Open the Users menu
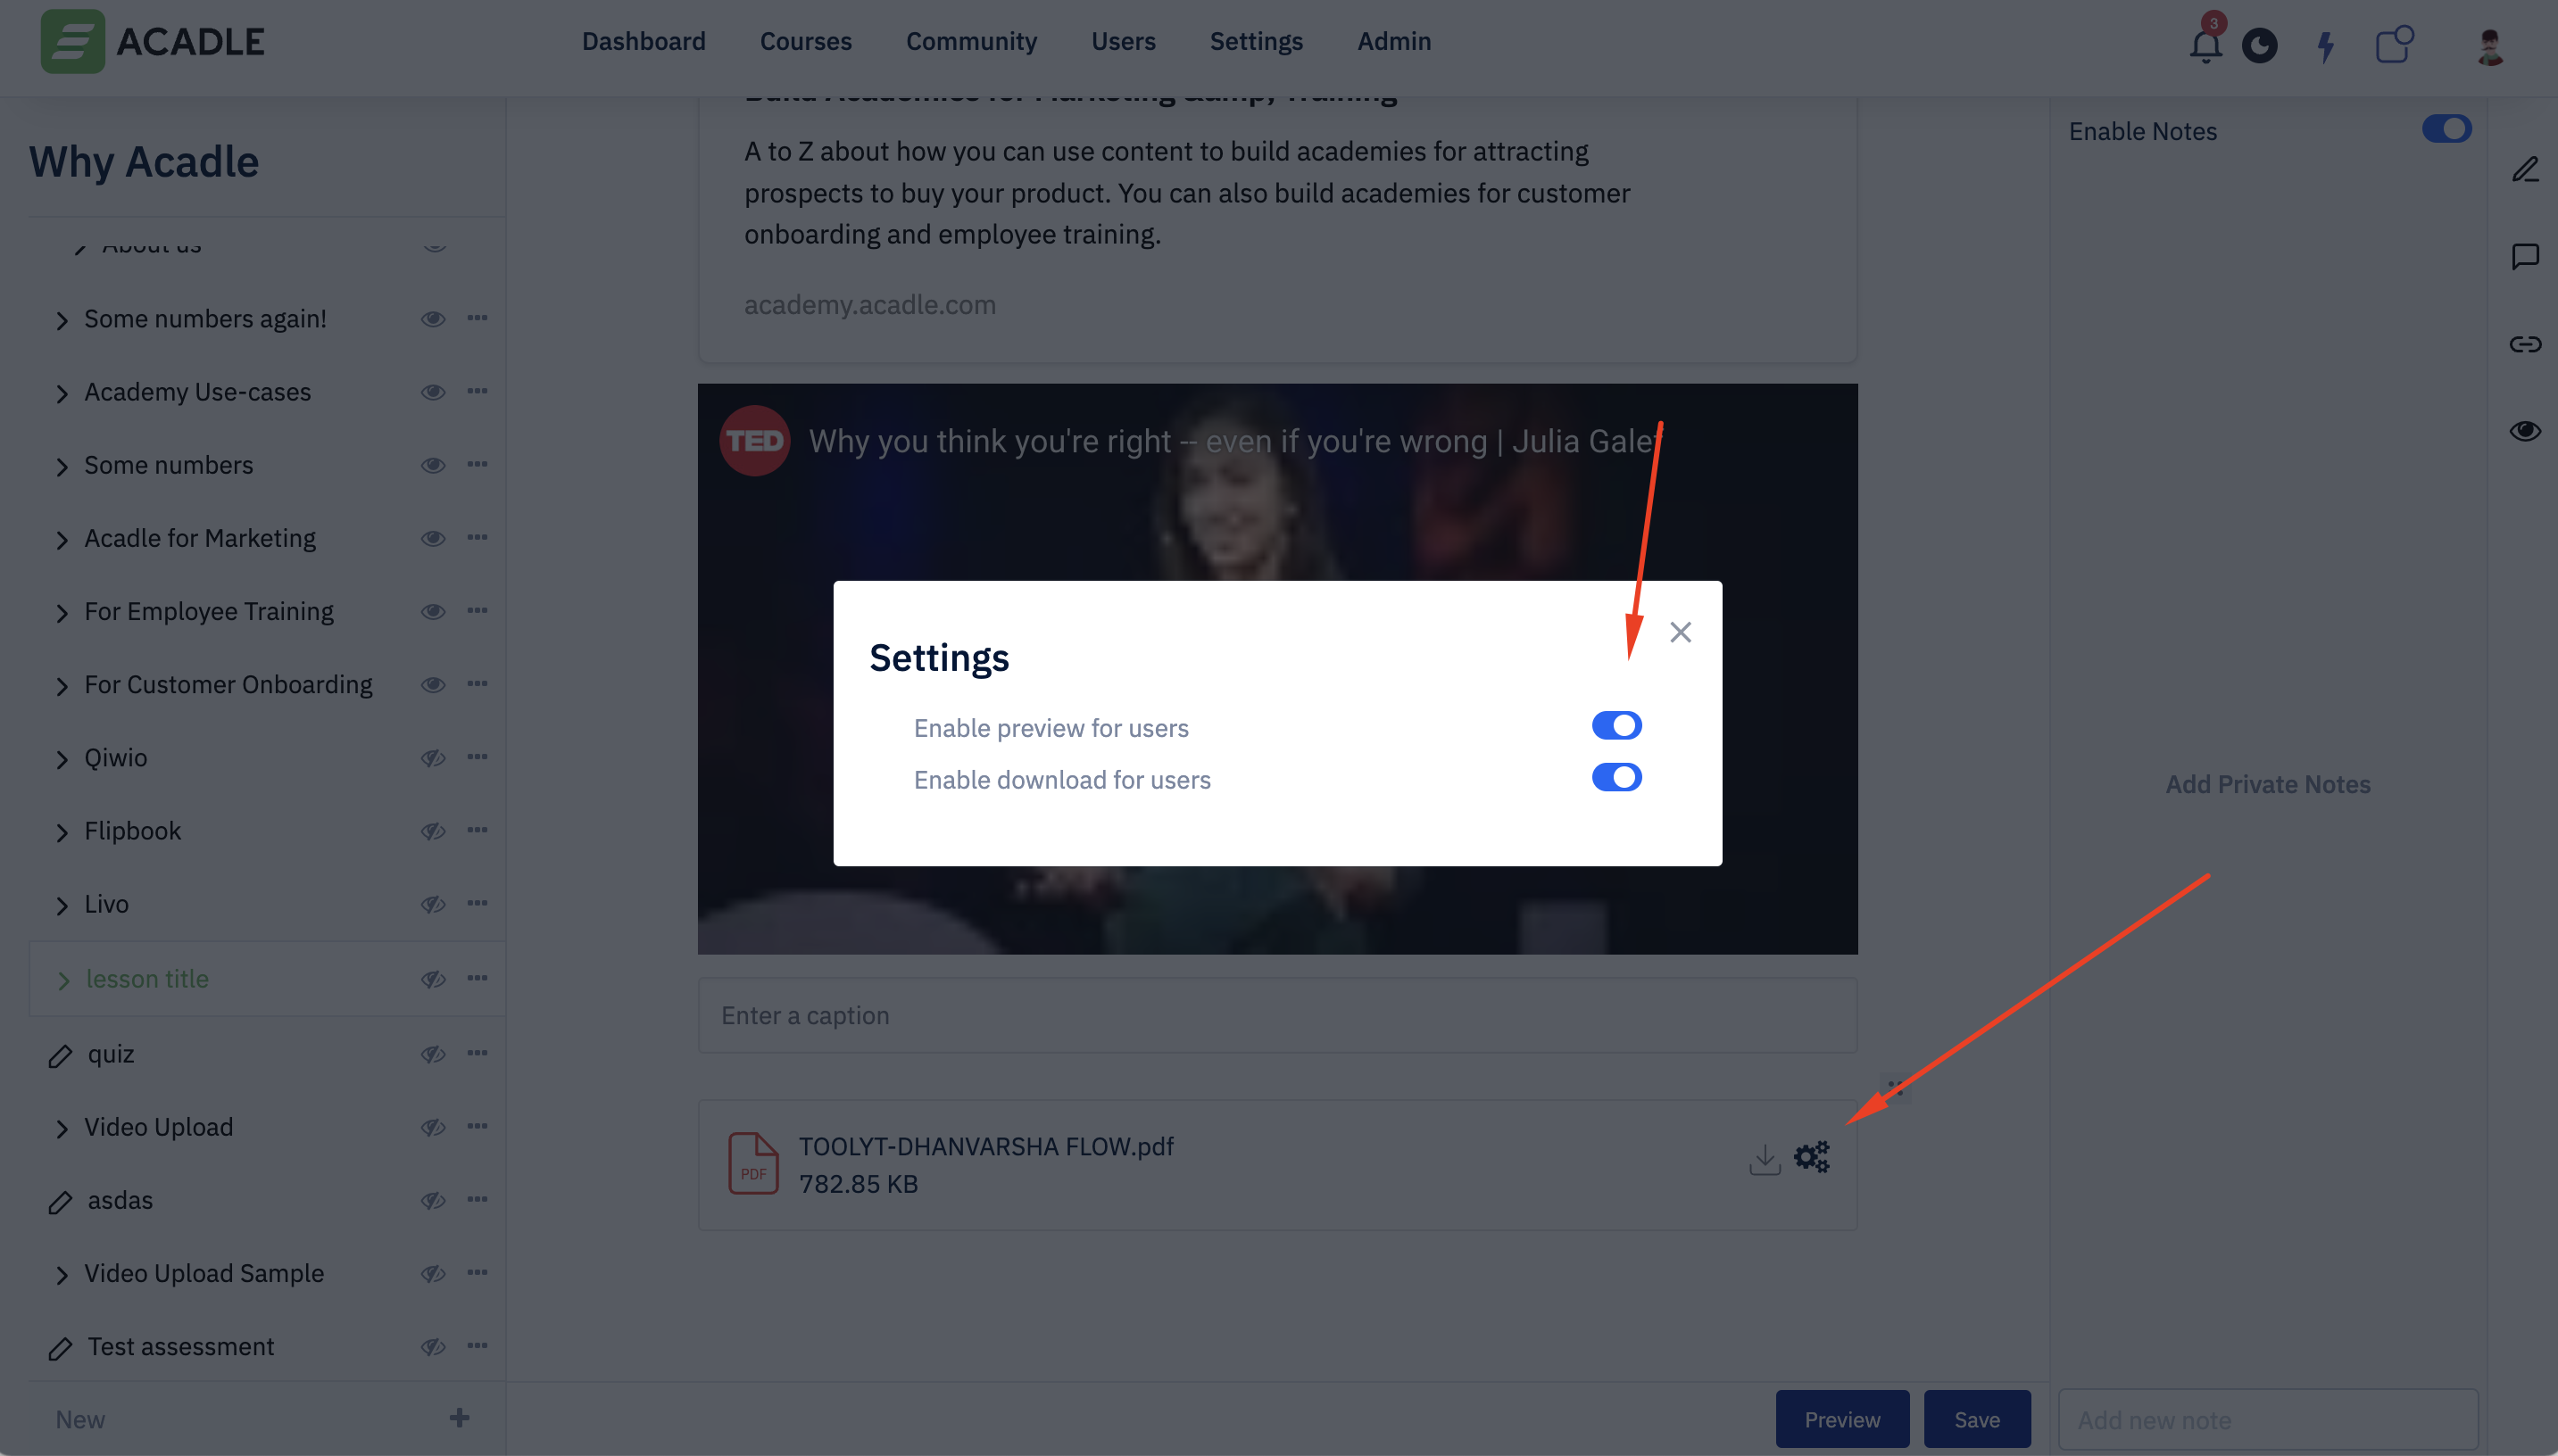This screenshot has height=1456, width=2558. [1124, 41]
